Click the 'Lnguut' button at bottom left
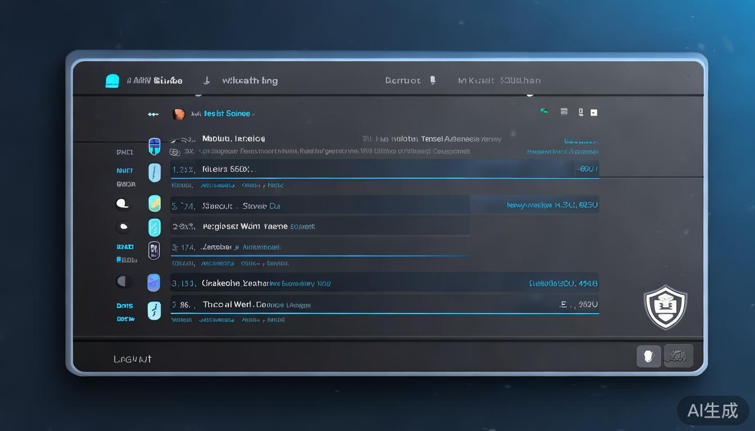The image size is (755, 431). (x=133, y=359)
